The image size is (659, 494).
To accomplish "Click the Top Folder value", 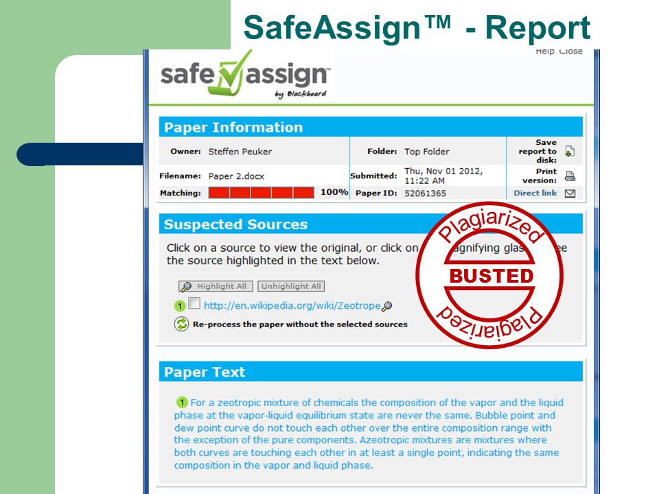I will [x=426, y=152].
